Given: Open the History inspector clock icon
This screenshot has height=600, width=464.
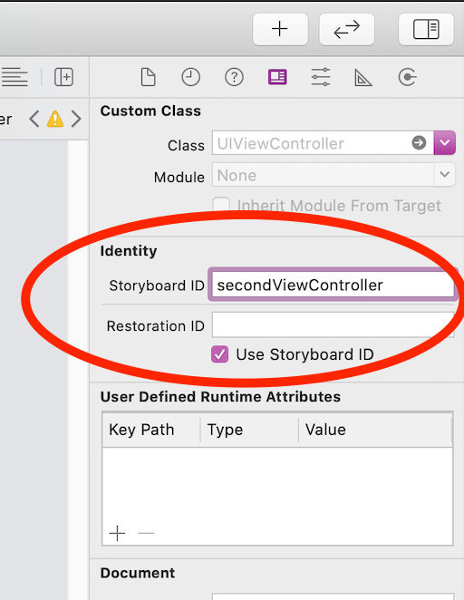Looking at the screenshot, I should pyautogui.click(x=190, y=77).
